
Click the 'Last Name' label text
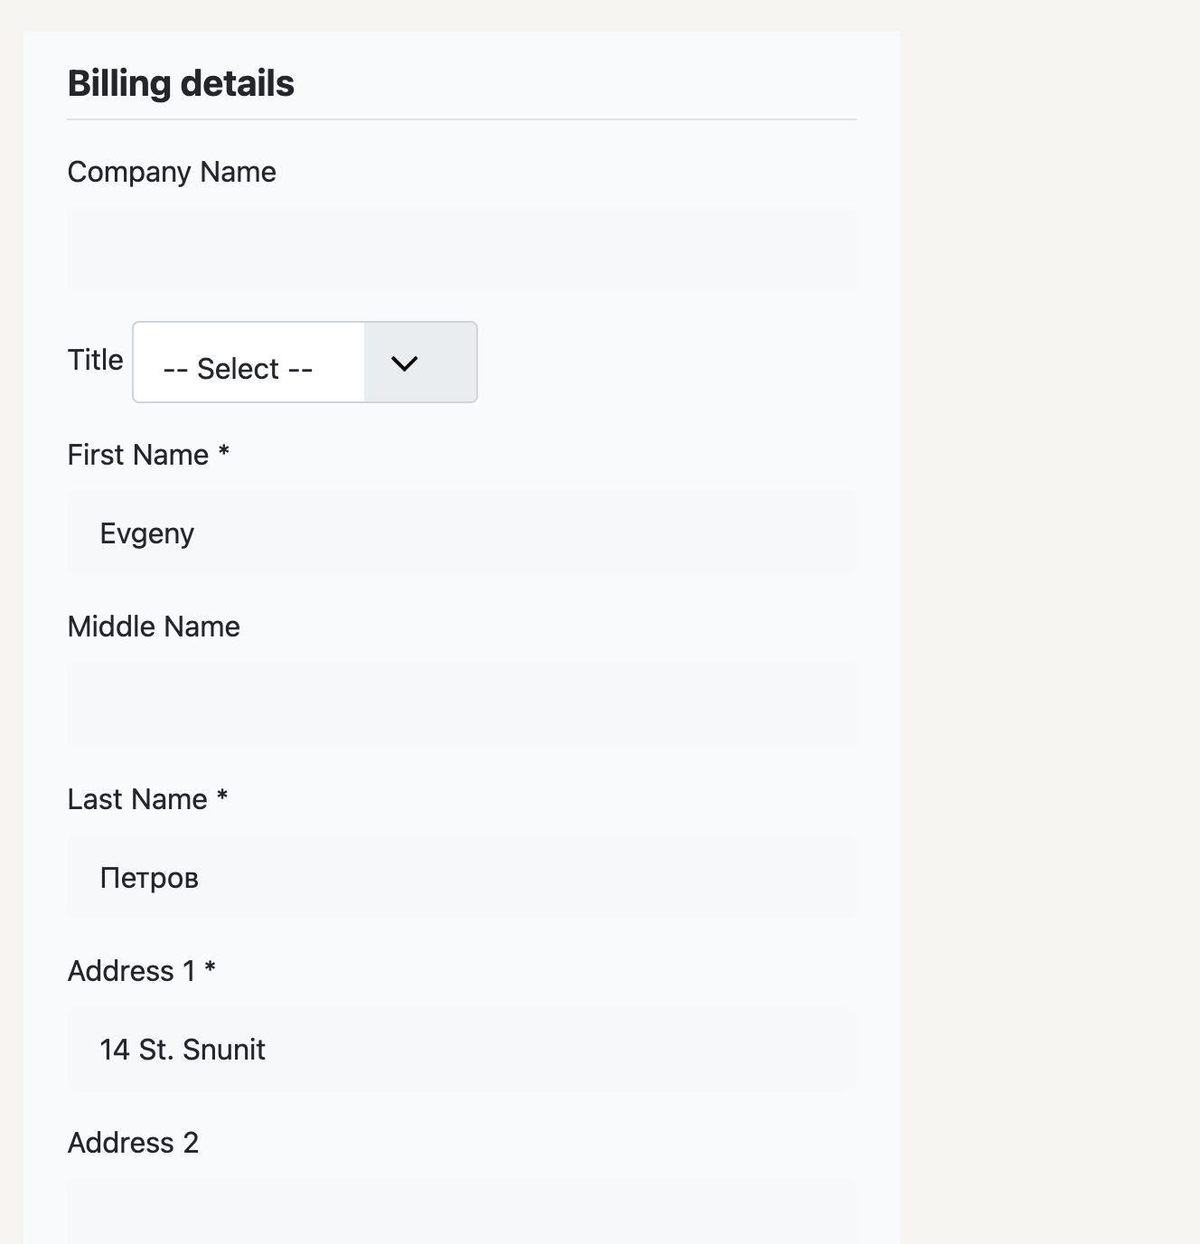pos(137,799)
